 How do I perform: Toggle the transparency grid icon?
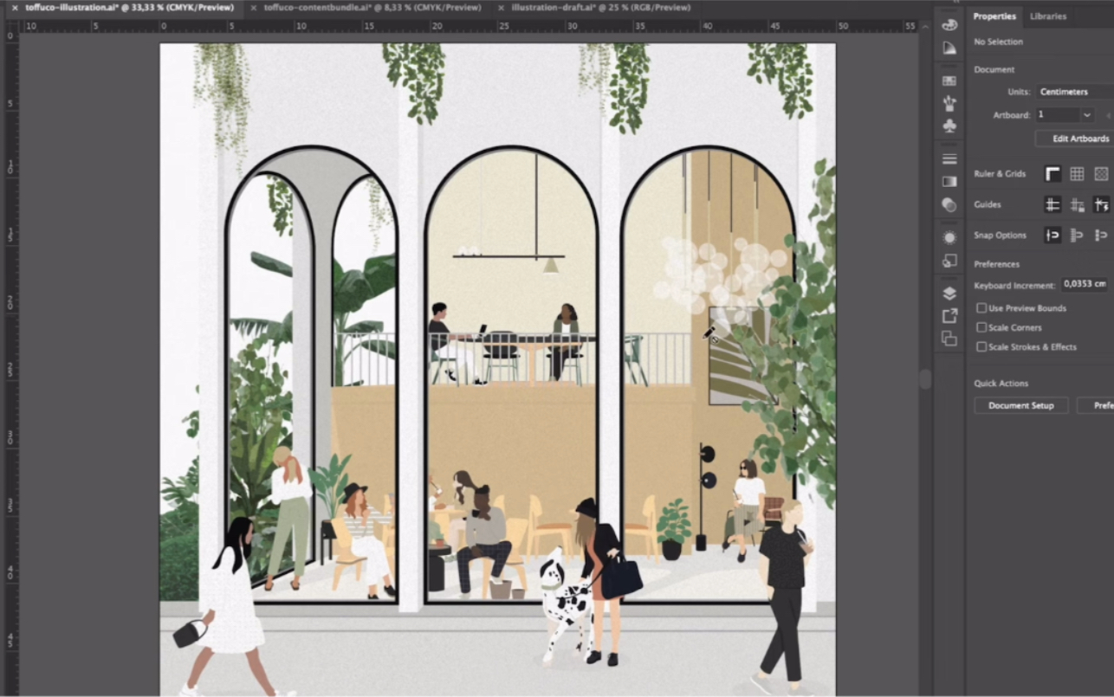tap(1101, 174)
